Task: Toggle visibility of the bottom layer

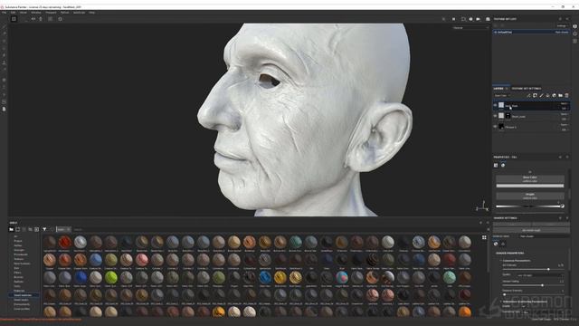Action: [495, 127]
